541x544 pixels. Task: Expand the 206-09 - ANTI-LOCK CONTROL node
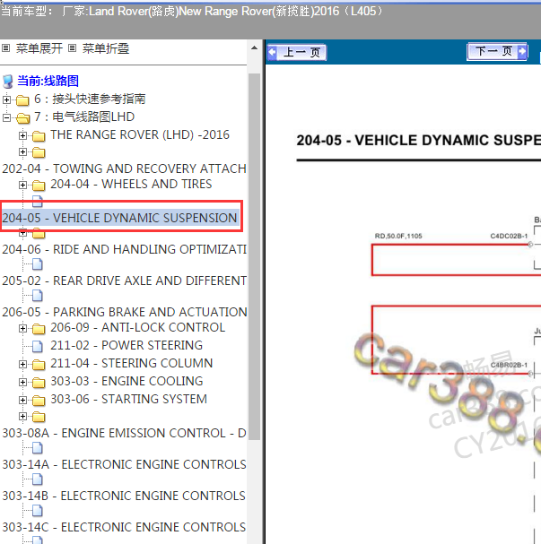point(23,328)
